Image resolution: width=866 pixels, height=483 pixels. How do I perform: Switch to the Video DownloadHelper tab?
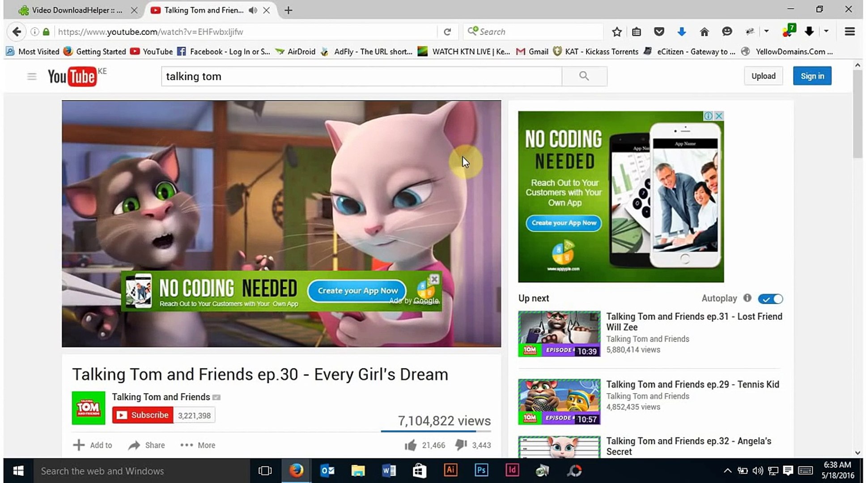coord(72,10)
